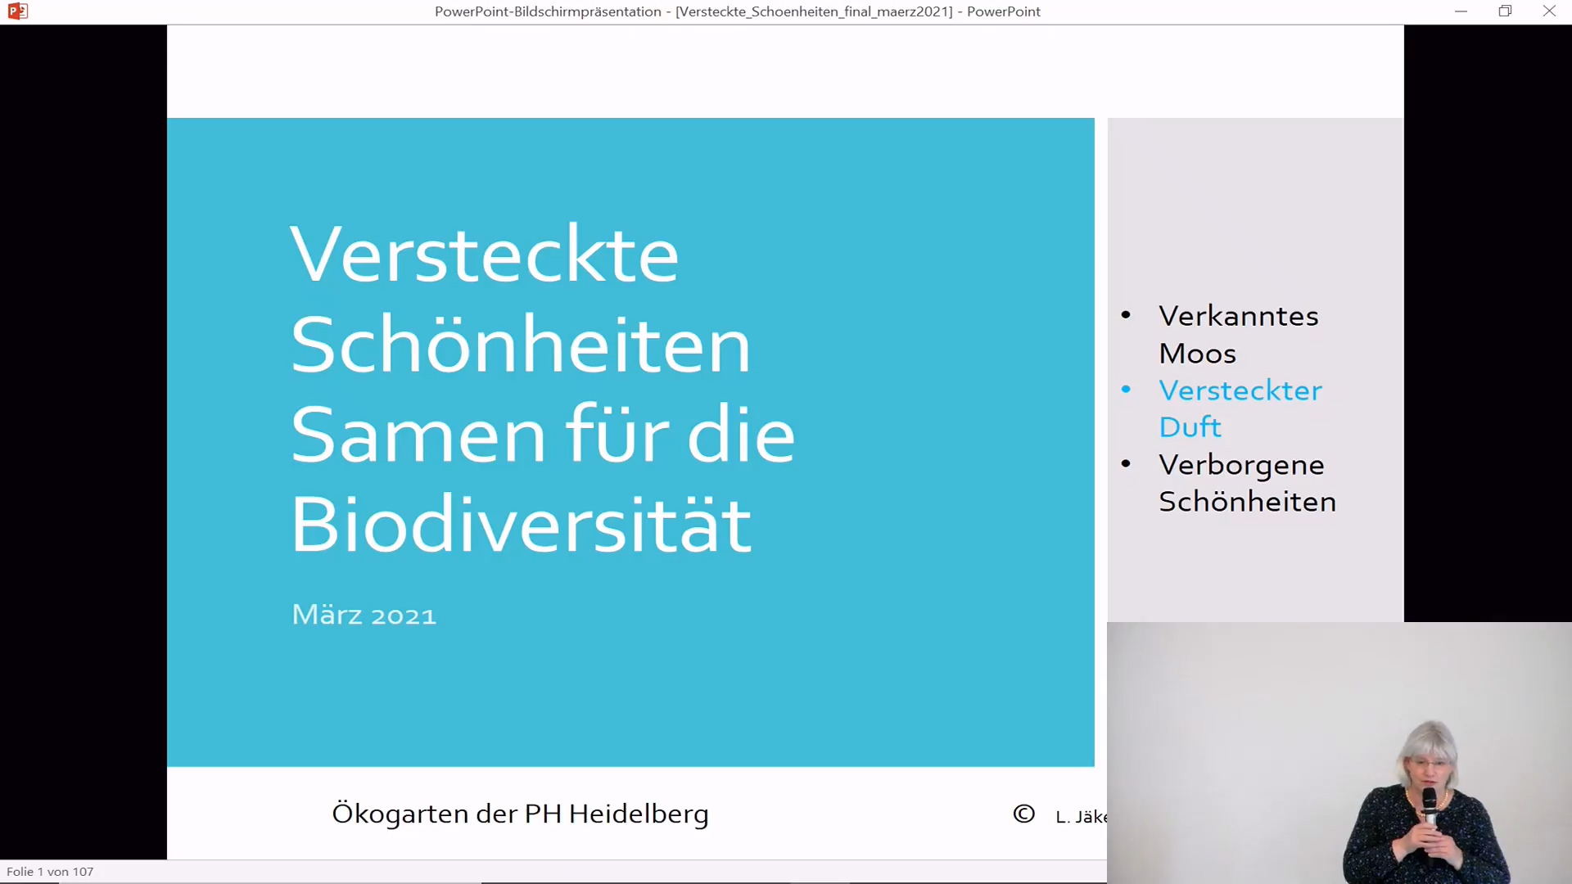Minimize the PowerPoint presentation window
The image size is (1572, 884).
pyautogui.click(x=1461, y=11)
